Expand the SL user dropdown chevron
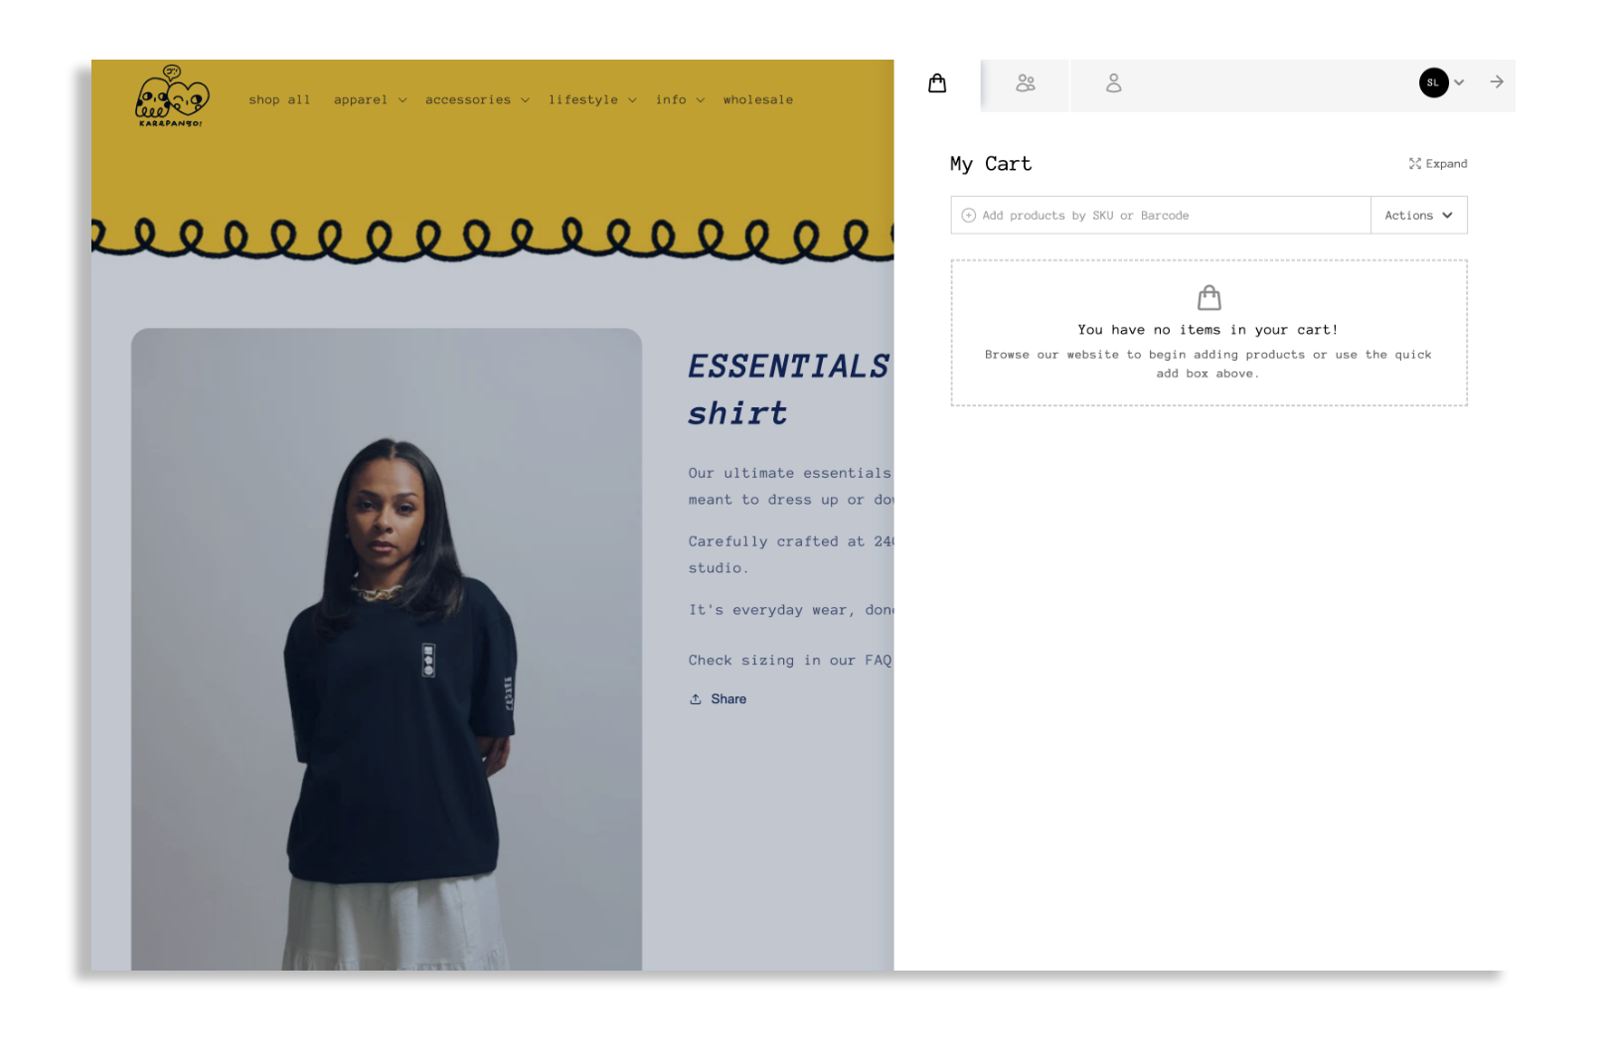 pyautogui.click(x=1459, y=82)
